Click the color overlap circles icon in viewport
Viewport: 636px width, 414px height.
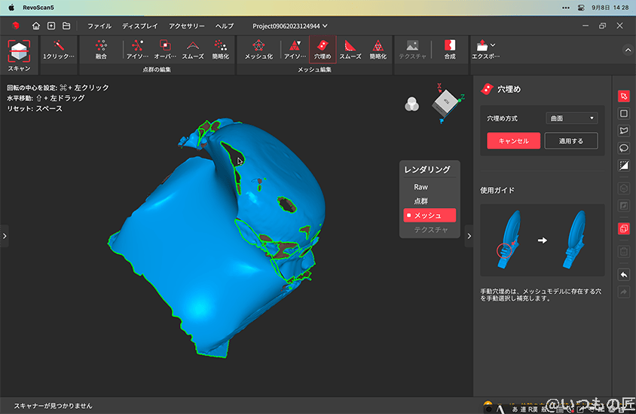pyautogui.click(x=411, y=104)
